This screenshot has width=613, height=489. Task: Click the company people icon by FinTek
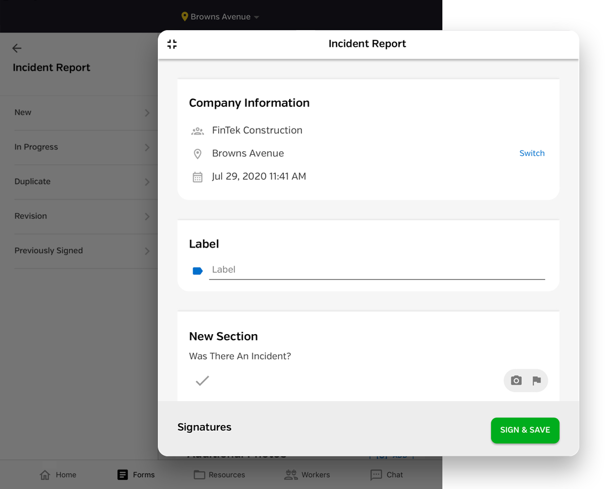coord(198,131)
